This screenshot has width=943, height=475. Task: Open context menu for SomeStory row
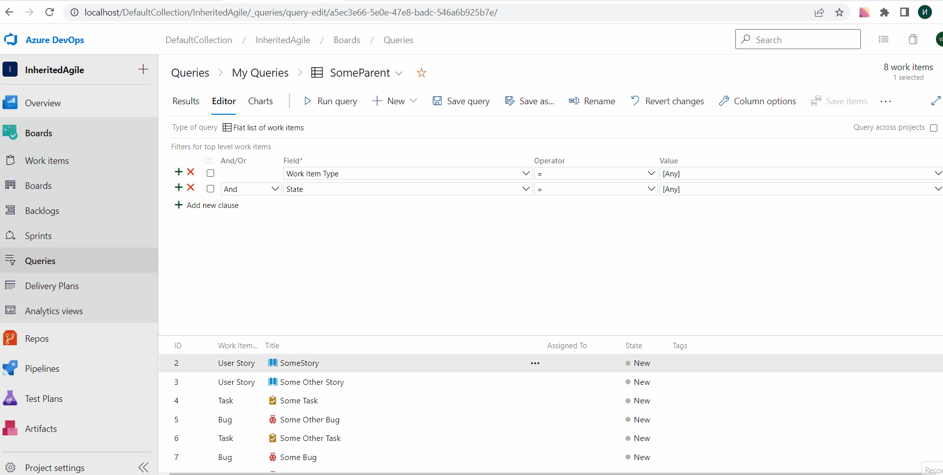(535, 363)
